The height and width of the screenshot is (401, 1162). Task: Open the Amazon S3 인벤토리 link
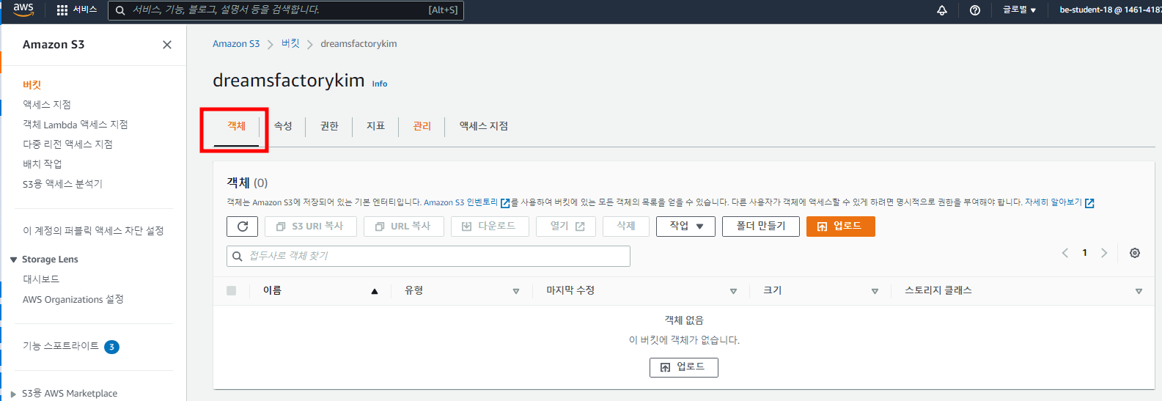point(466,202)
